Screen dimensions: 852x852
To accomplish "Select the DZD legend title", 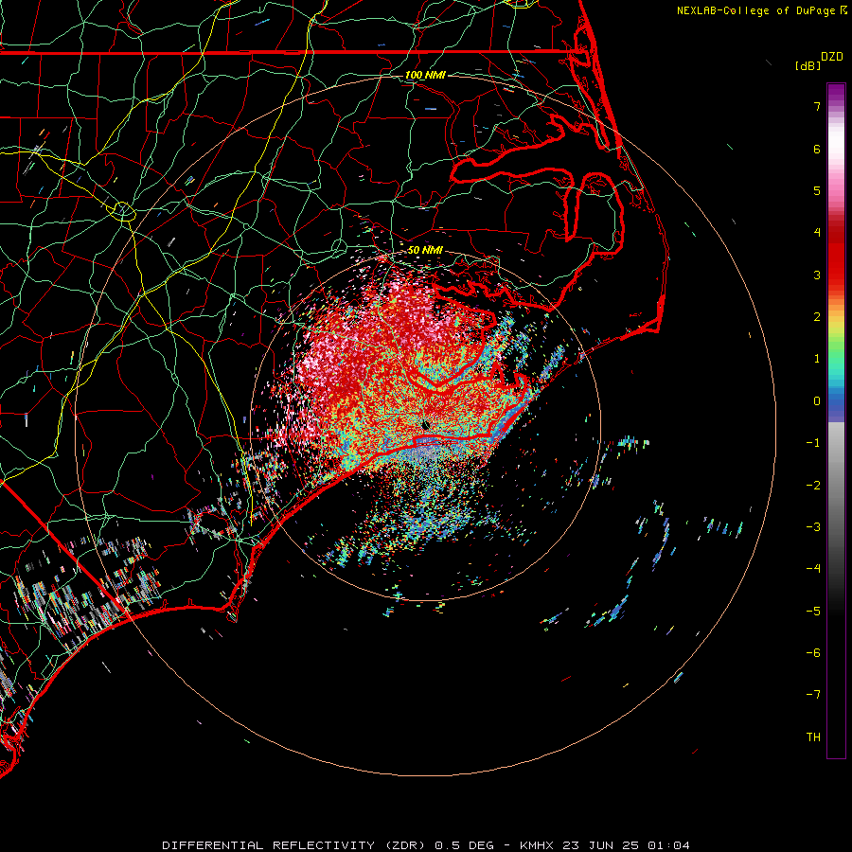I will point(832,57).
